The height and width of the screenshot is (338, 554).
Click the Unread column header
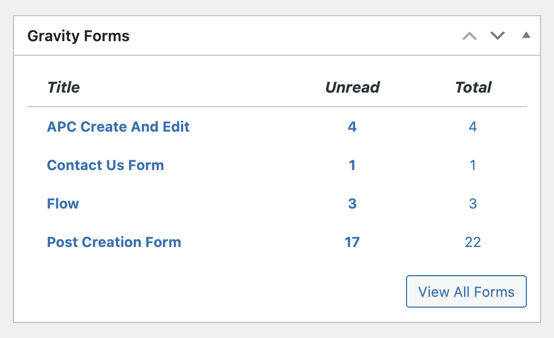point(352,87)
